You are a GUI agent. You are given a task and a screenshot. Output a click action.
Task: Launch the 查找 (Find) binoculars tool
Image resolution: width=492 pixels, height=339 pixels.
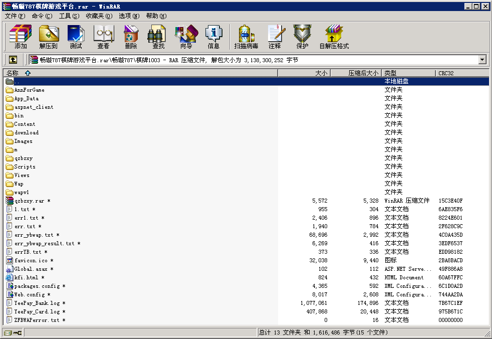click(158, 37)
